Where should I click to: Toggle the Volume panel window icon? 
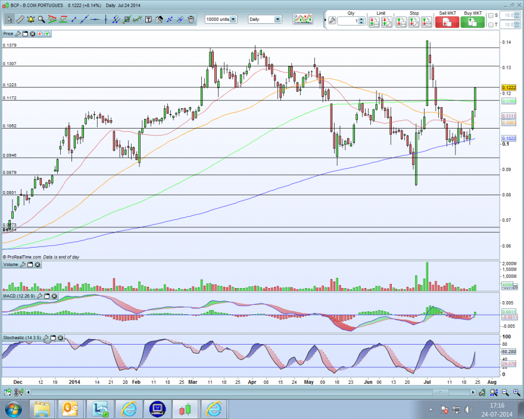(30, 265)
